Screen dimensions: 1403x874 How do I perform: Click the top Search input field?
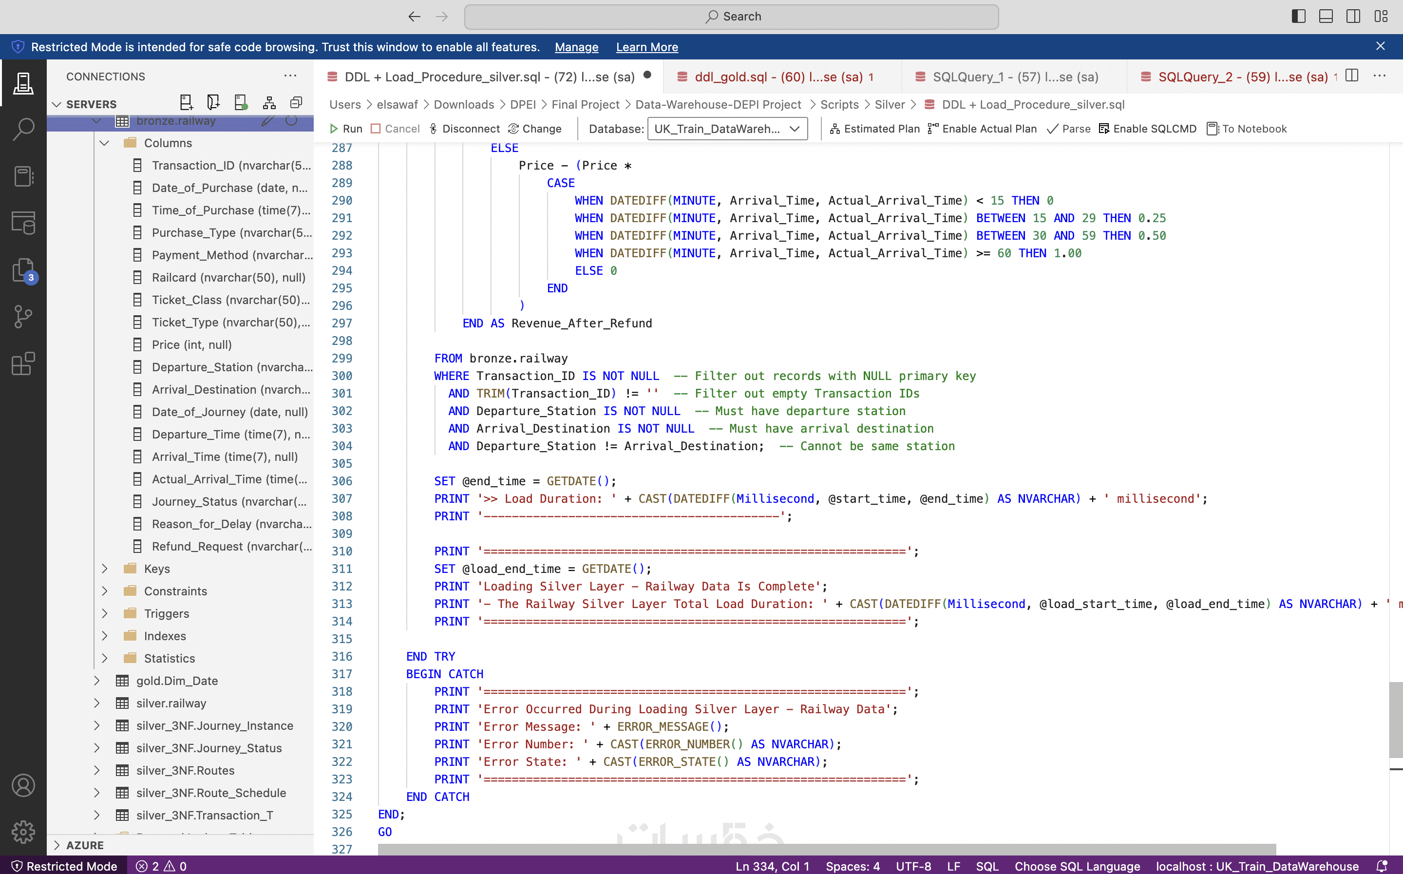tap(731, 16)
